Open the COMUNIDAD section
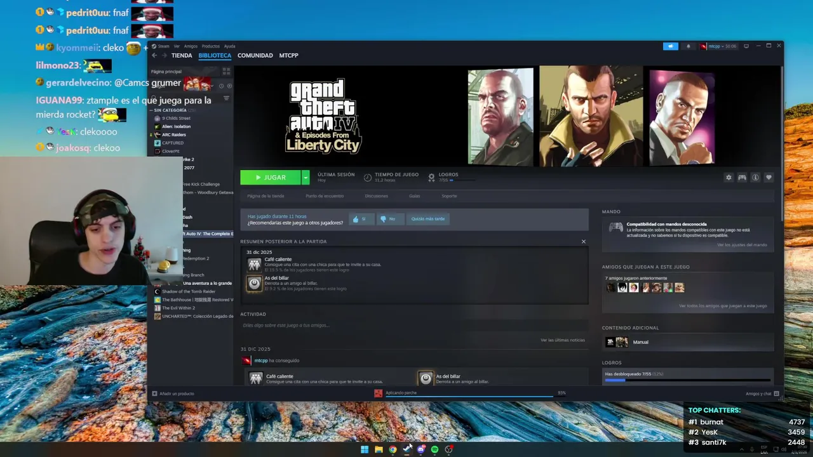The image size is (813, 457). (x=255, y=55)
